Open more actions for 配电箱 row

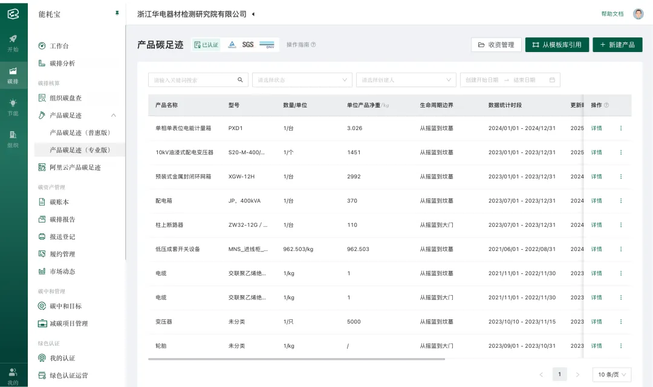click(620, 201)
